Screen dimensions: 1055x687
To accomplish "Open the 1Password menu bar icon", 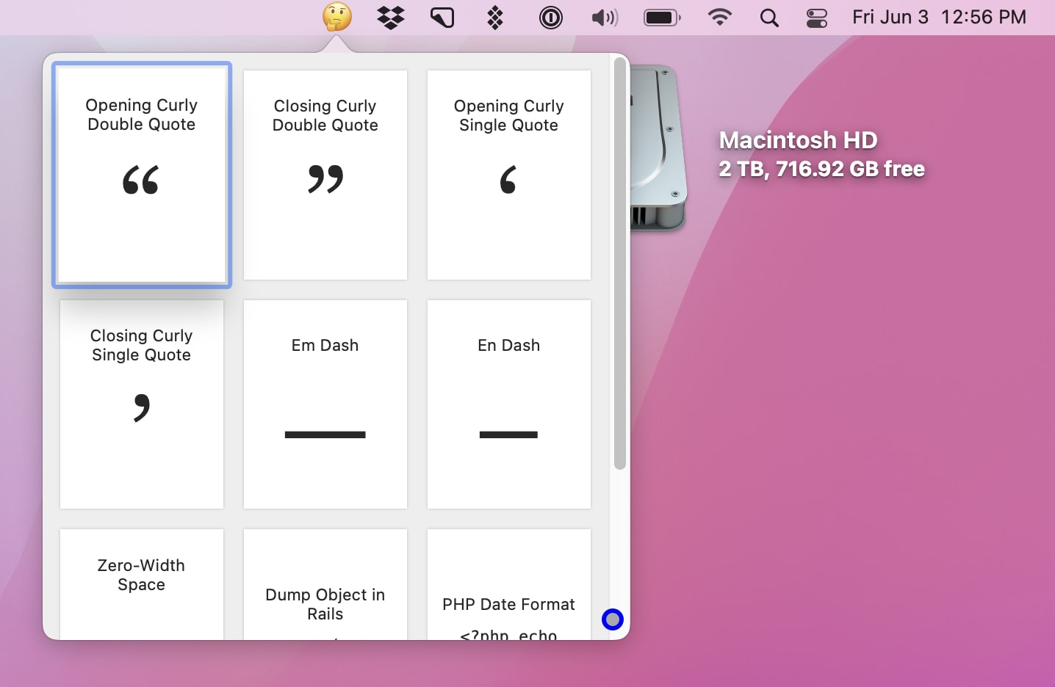I will pos(551,17).
